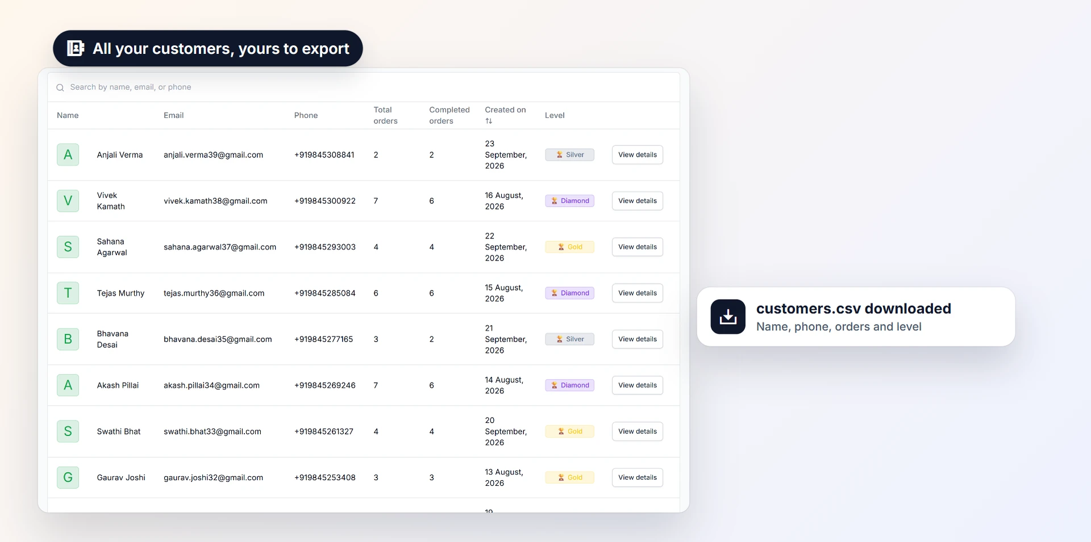The image size is (1091, 542).
Task: Open View details for Gaurav Joshi
Action: [x=638, y=477]
